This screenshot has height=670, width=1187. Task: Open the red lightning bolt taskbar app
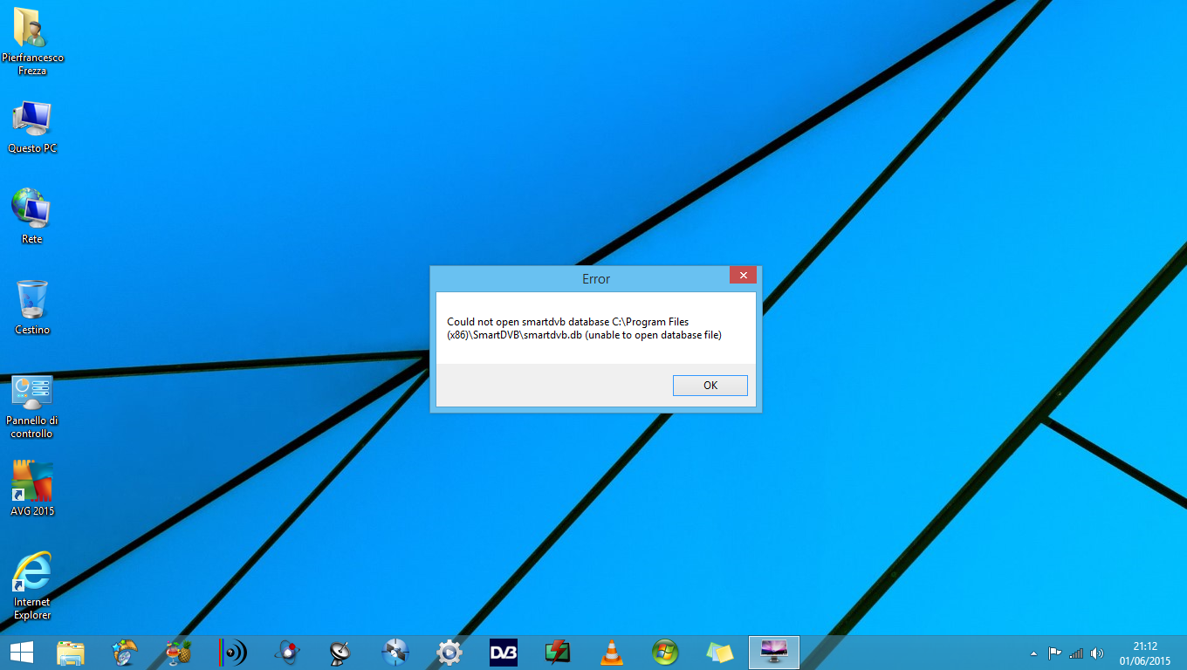(x=558, y=653)
